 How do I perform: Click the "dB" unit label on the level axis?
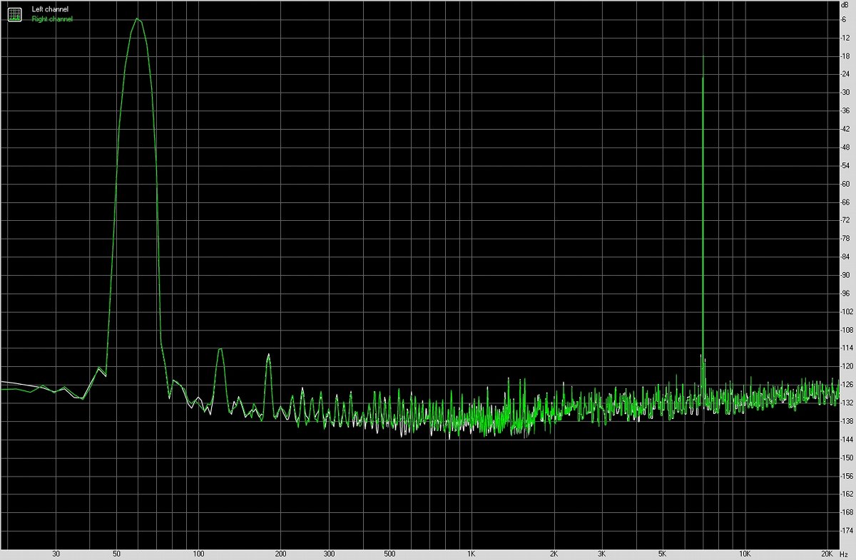click(x=845, y=5)
